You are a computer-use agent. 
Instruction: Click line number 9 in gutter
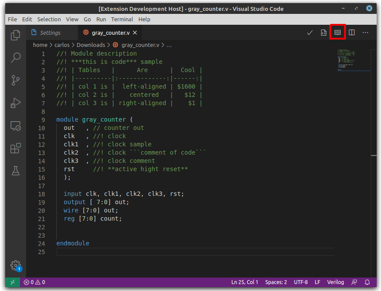point(43,120)
